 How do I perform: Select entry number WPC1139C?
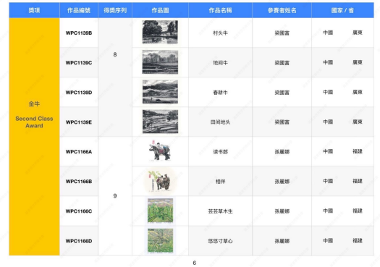(x=79, y=63)
